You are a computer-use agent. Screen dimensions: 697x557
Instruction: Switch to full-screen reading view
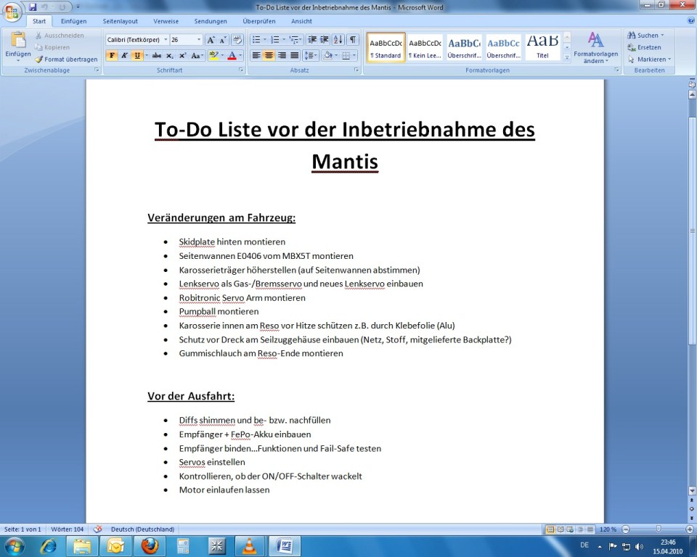[561, 529]
